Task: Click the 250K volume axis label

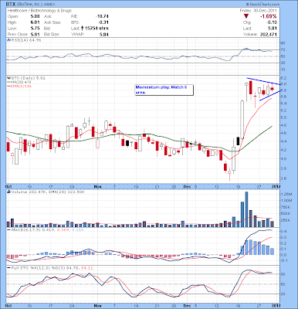Action: (286, 220)
